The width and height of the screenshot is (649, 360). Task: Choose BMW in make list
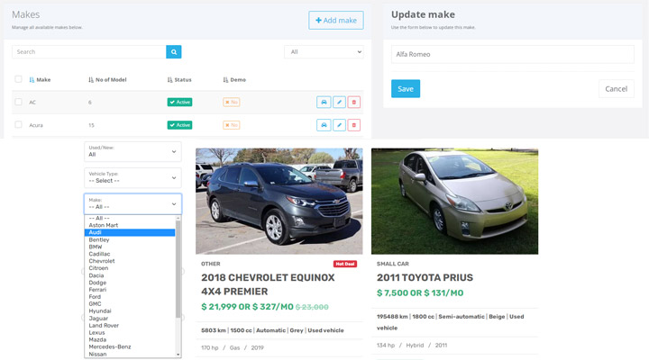pos(130,247)
